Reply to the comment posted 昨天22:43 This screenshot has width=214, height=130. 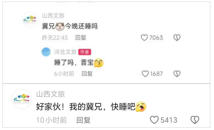[81, 38]
